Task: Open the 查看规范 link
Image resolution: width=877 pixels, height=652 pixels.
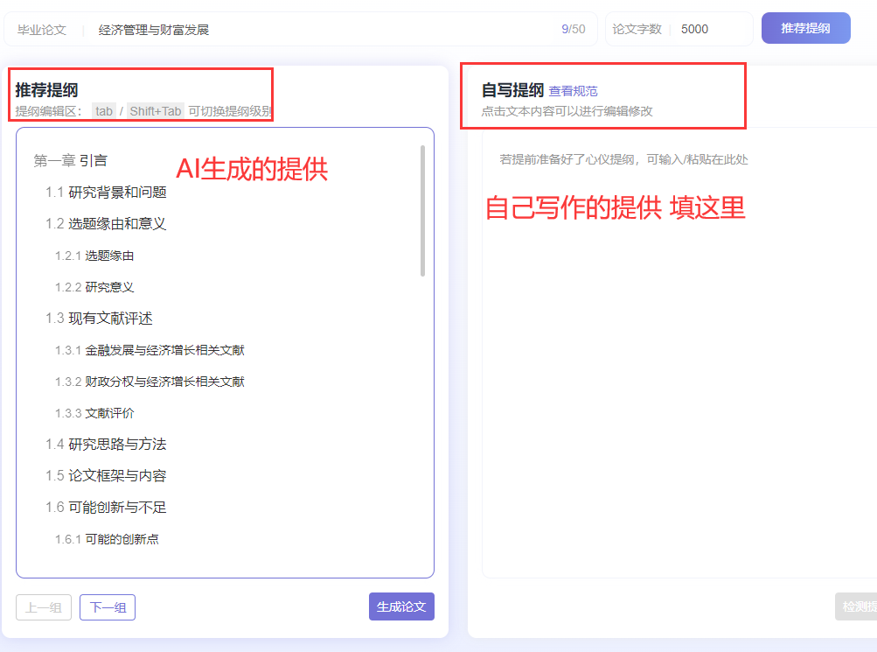Action: click(573, 91)
